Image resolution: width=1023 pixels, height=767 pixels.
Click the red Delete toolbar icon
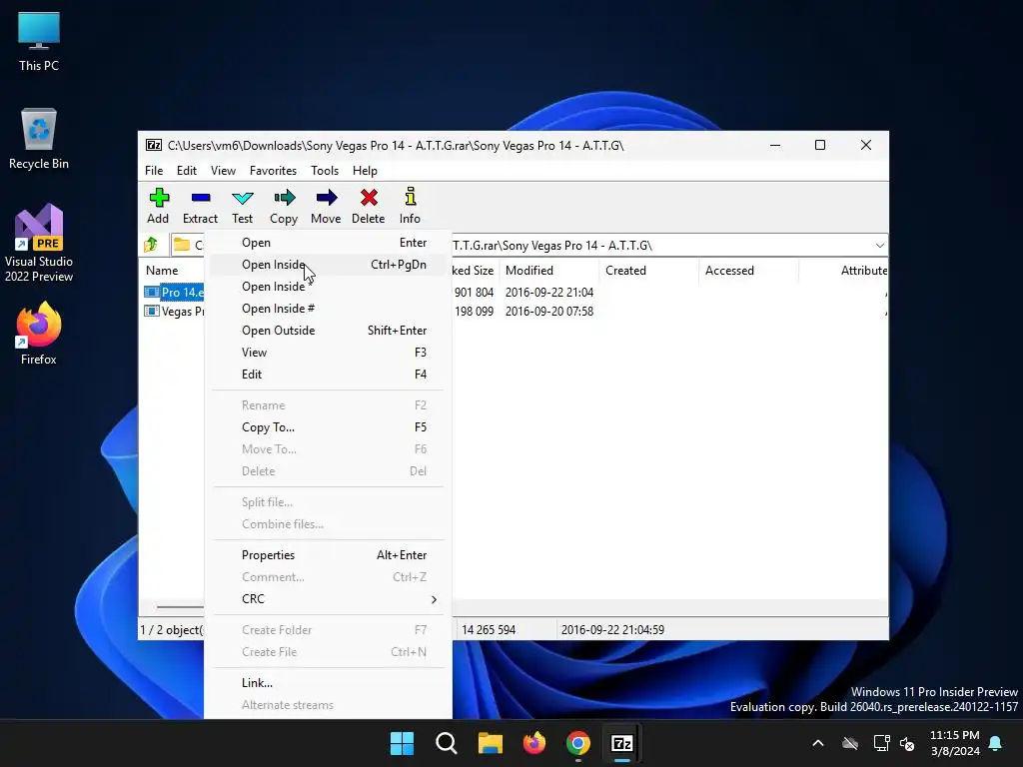[x=369, y=206]
